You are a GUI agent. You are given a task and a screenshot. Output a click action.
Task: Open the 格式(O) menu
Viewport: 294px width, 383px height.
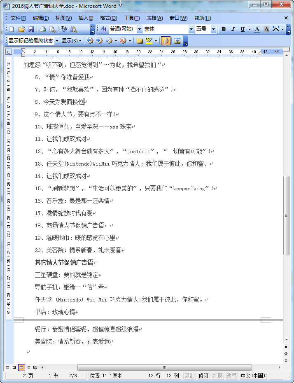[x=108, y=18]
